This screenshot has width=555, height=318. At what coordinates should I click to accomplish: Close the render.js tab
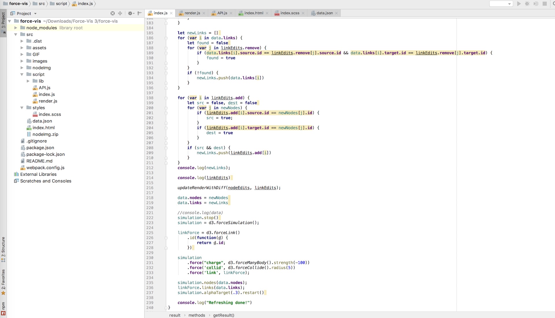204,13
